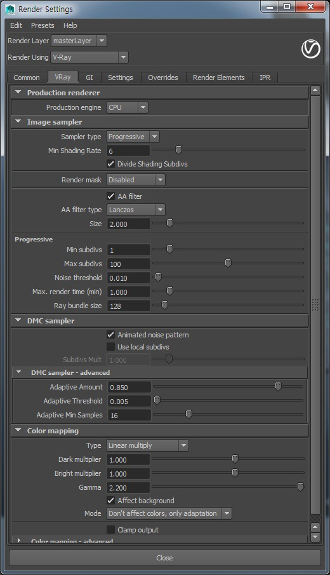Switch to the Render Elements tab
Viewport: 330px width, 575px height.
point(219,78)
